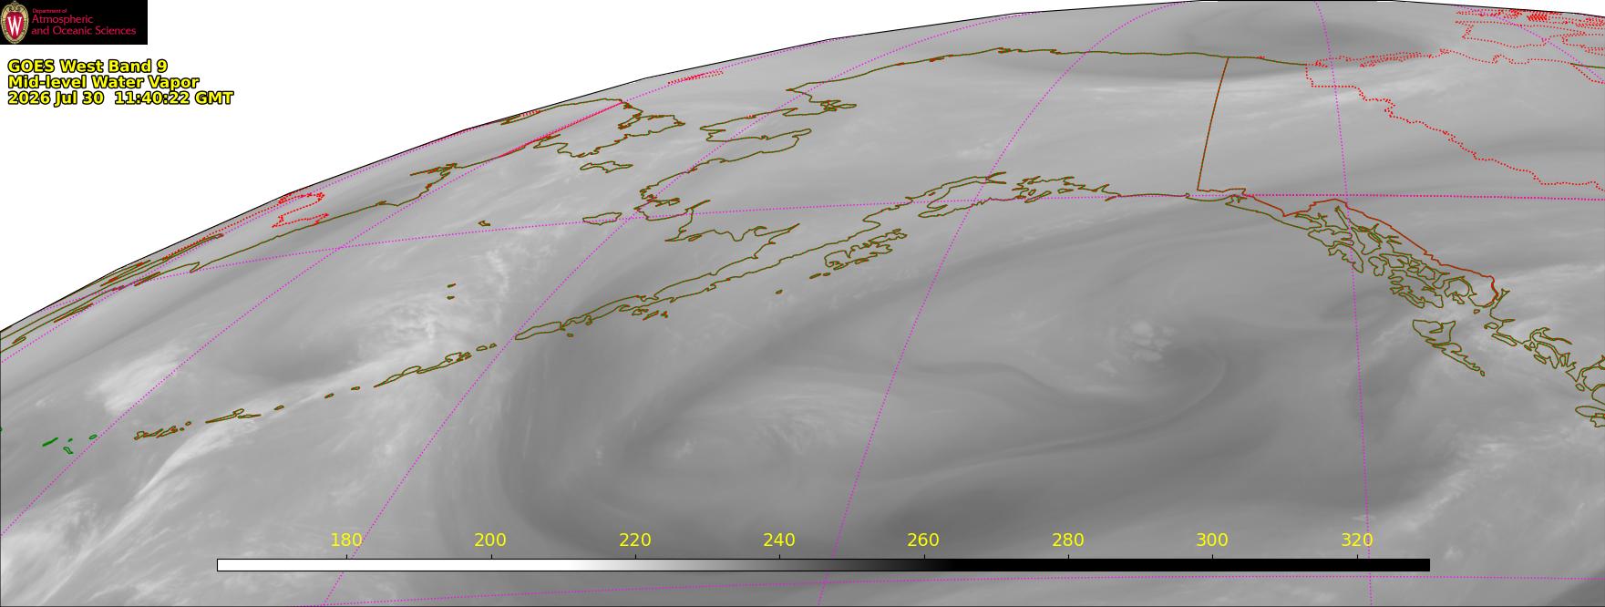Click the University of Wisconsin crest logo
This screenshot has height=607, width=1605.
15,22
